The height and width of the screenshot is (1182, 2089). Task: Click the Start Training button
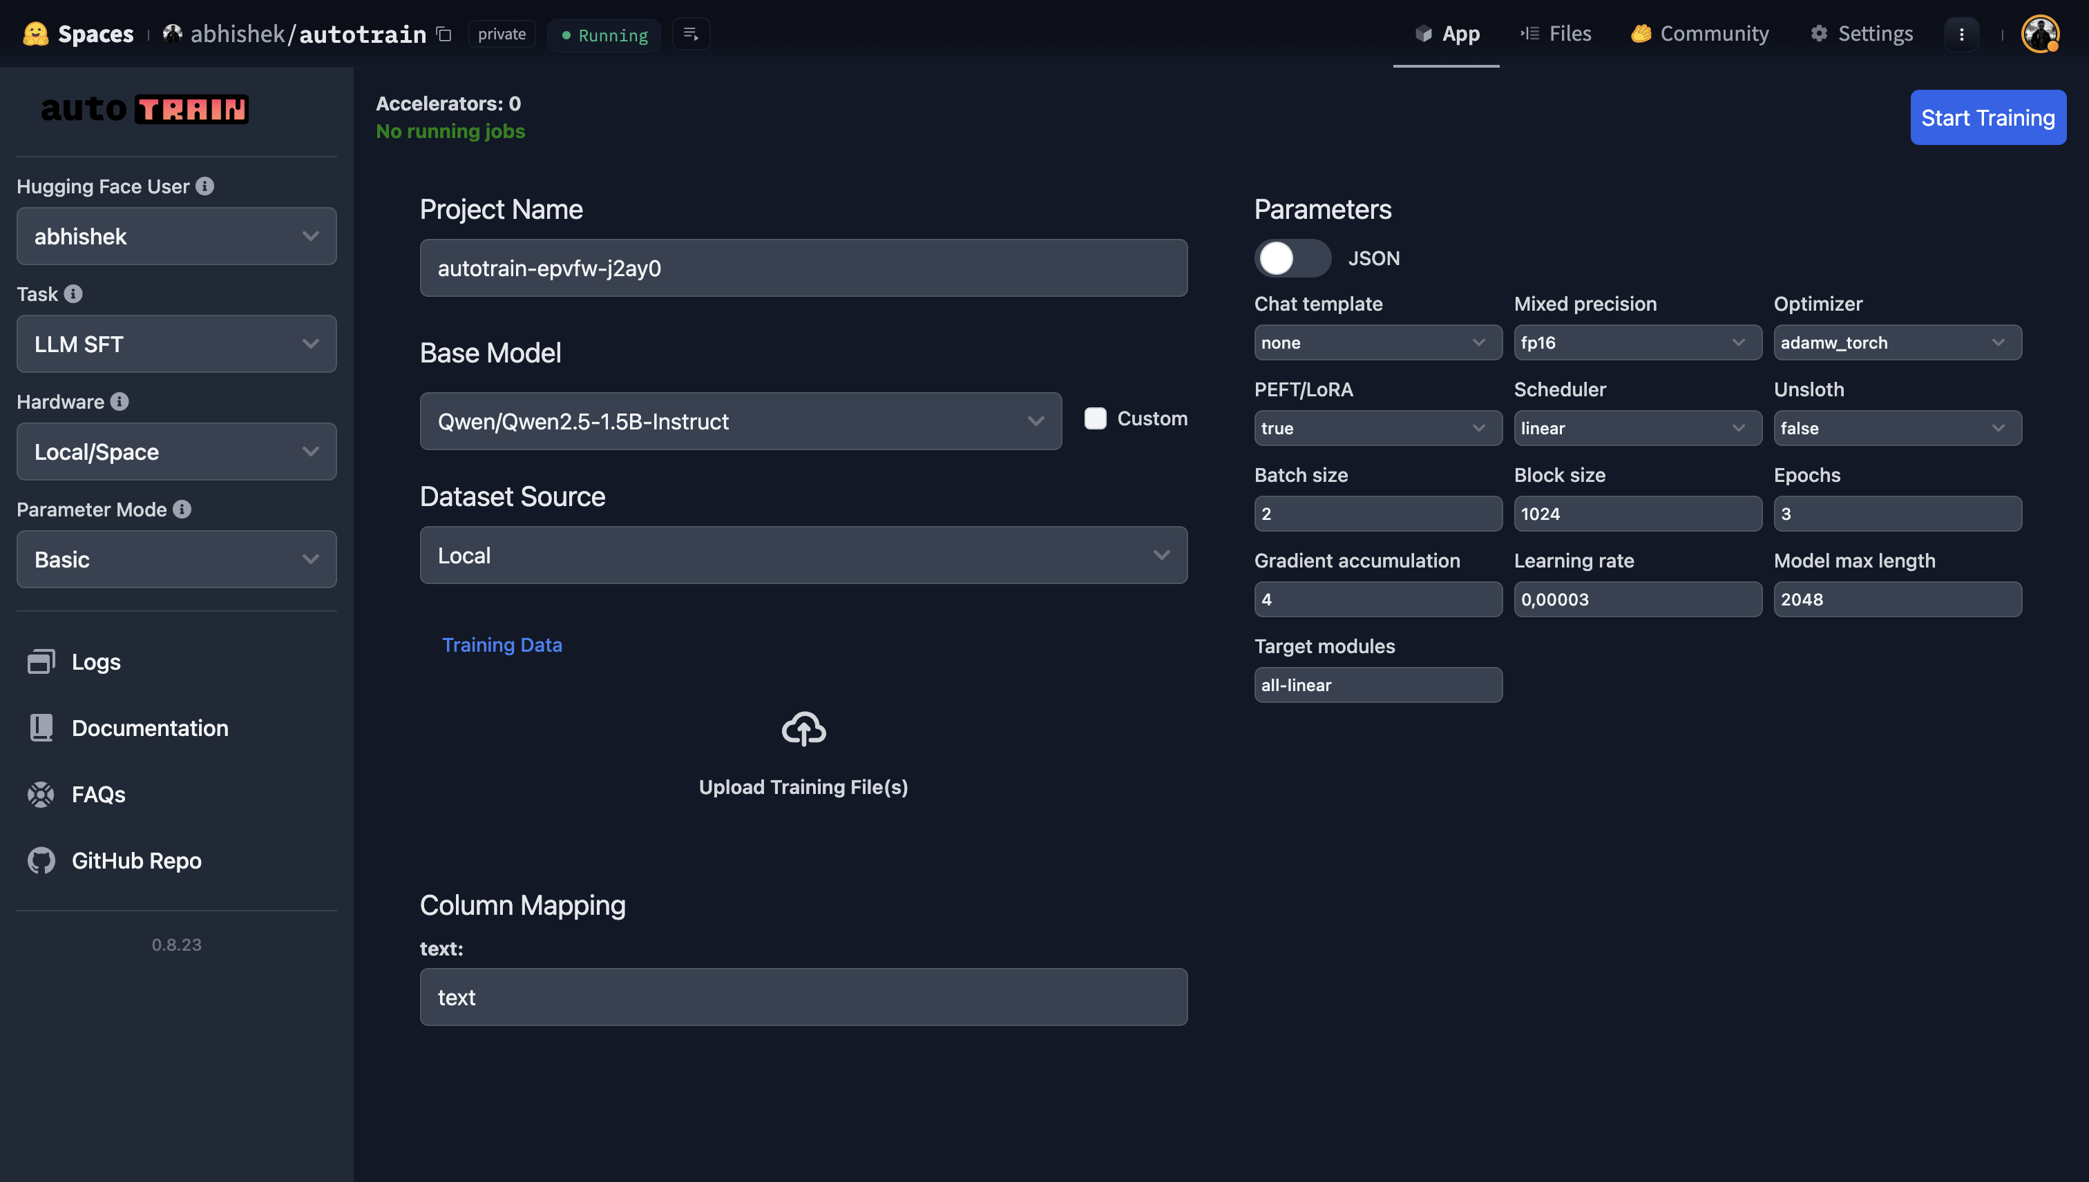pyautogui.click(x=1987, y=117)
